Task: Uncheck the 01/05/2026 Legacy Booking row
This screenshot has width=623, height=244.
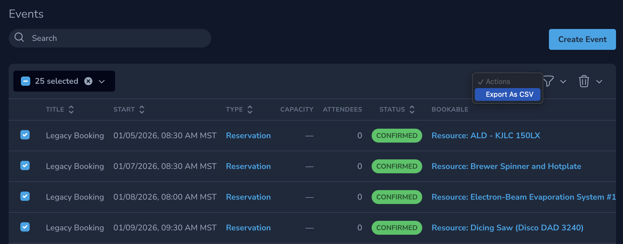Action: (25, 135)
